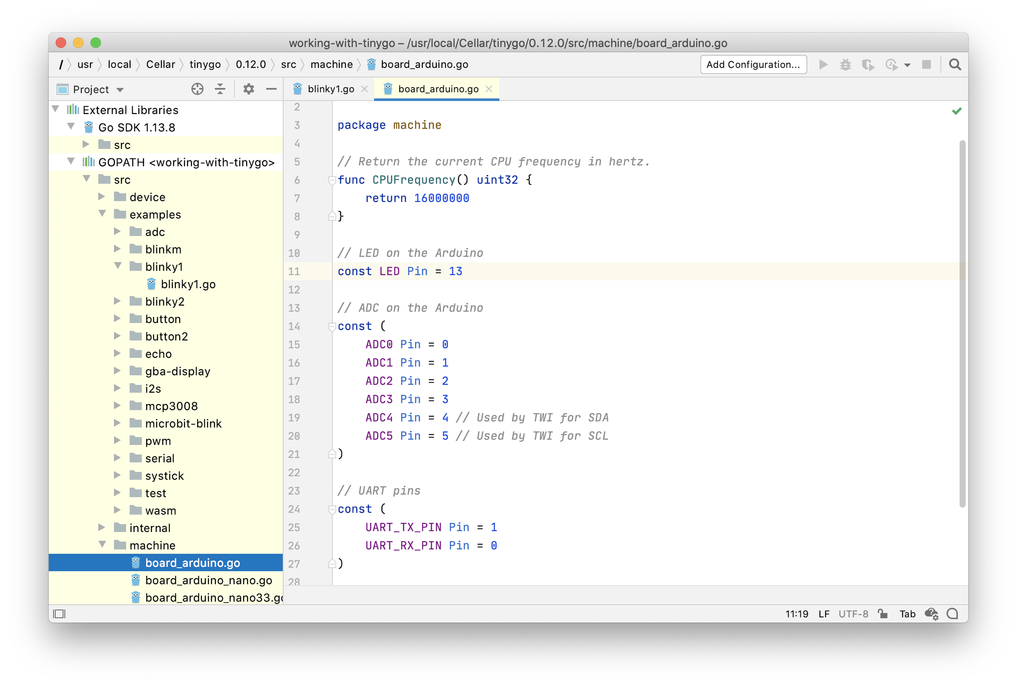Open the Project view dropdown
Screen dimensions: 1017x687
(120, 90)
